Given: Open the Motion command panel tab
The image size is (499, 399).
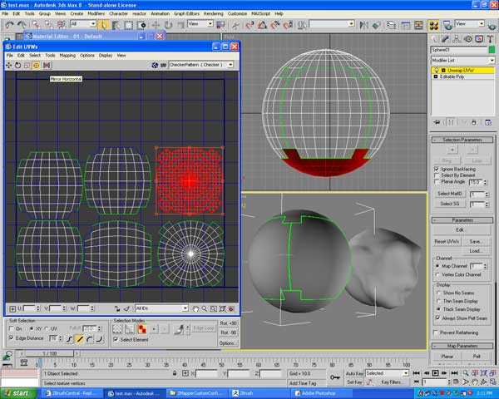Looking at the screenshot, I should 467,39.
